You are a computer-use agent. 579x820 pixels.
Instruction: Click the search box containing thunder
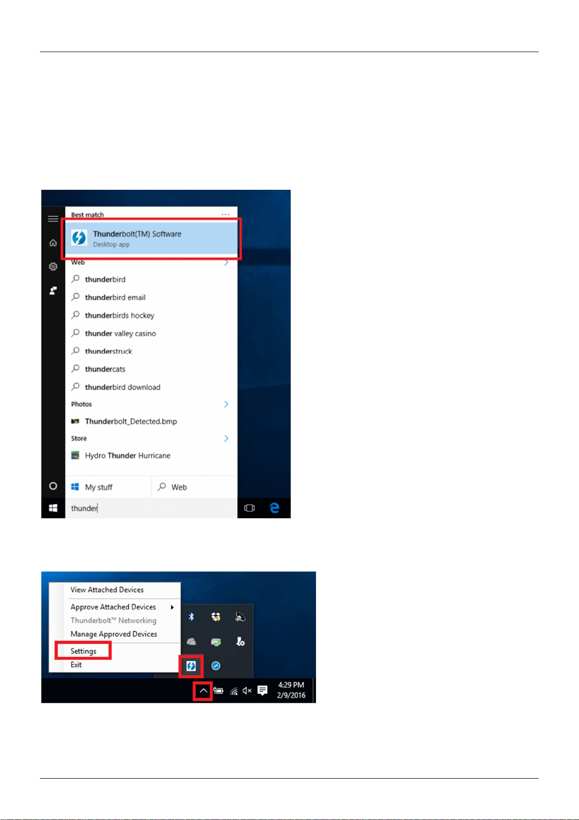pyautogui.click(x=151, y=508)
